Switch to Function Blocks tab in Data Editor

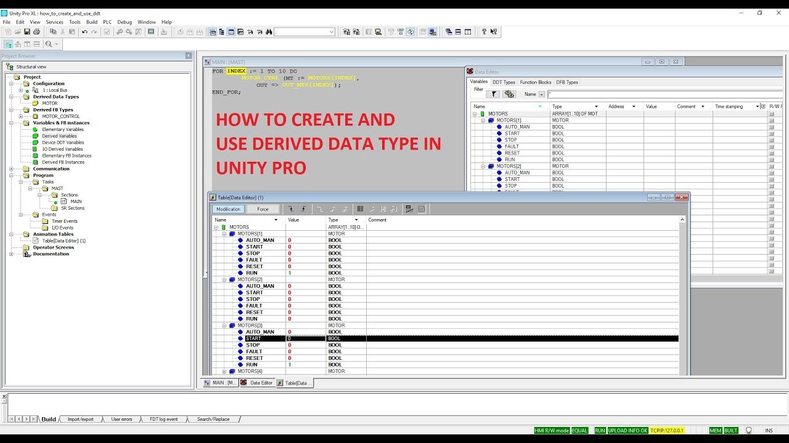click(x=535, y=82)
